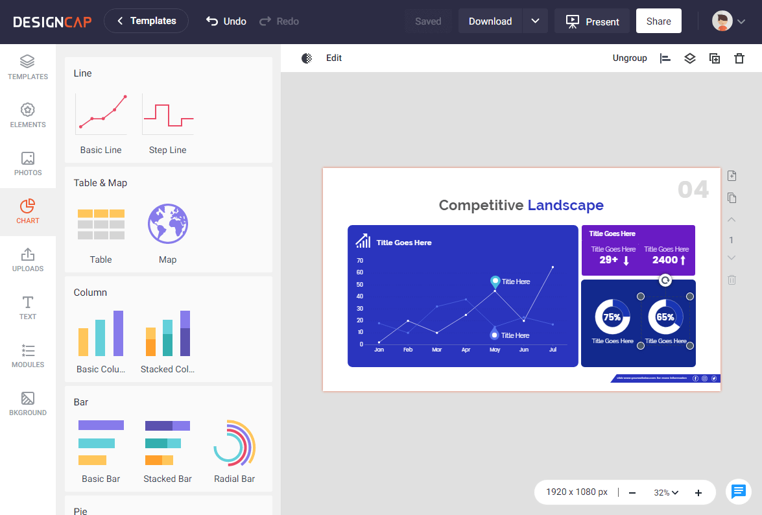Add a new page with the add-page icon

(x=732, y=175)
